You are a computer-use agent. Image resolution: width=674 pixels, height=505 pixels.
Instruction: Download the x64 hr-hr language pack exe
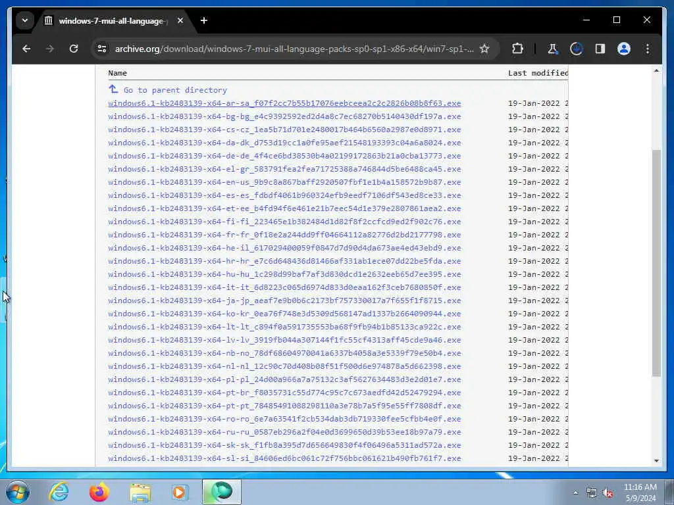284,261
